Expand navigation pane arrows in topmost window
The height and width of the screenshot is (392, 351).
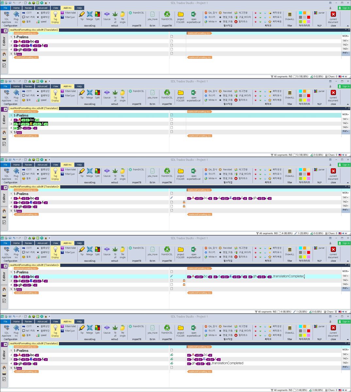point(5,31)
